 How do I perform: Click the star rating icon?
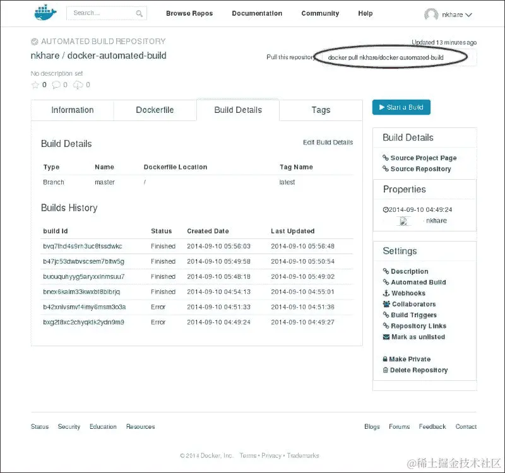coord(35,85)
